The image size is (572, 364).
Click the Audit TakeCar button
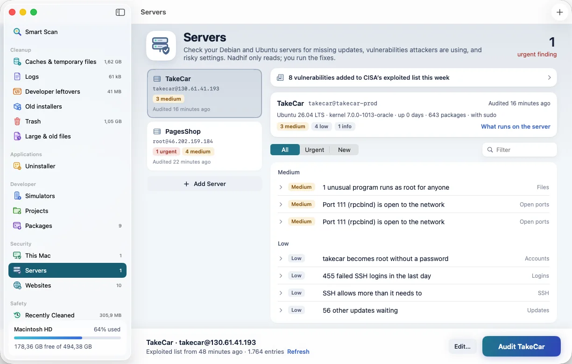521,346
